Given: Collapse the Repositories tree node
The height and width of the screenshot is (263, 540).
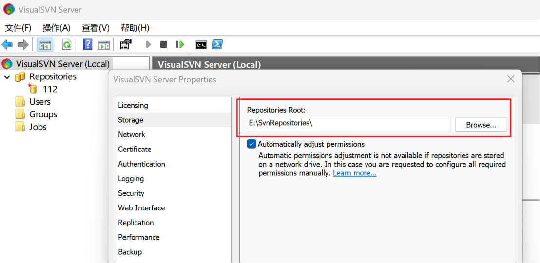Looking at the screenshot, I should click(7, 77).
